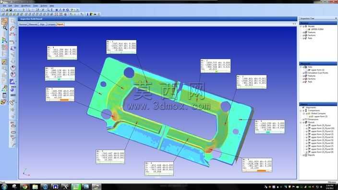
Task: Click the magnifier icon in the left tool palette
Action: 4,28
